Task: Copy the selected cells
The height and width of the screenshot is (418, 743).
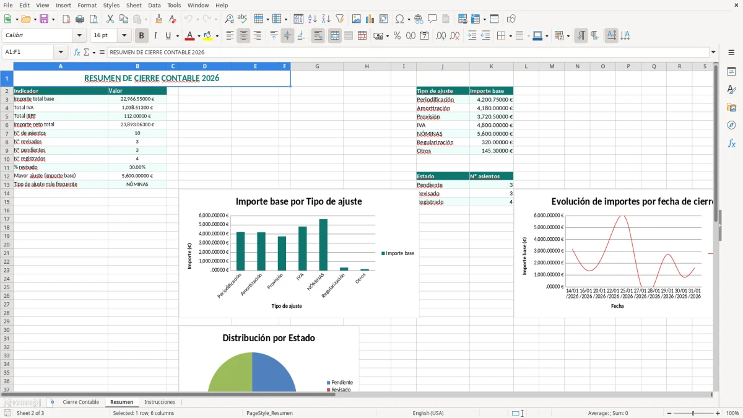Action: pyautogui.click(x=124, y=19)
